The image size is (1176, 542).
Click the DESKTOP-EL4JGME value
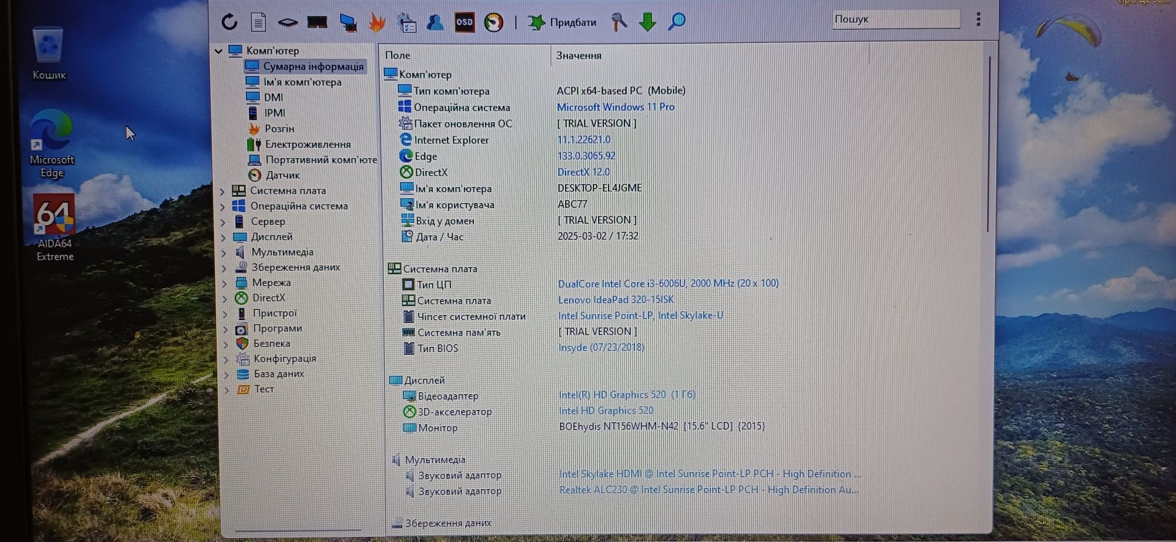click(x=600, y=188)
